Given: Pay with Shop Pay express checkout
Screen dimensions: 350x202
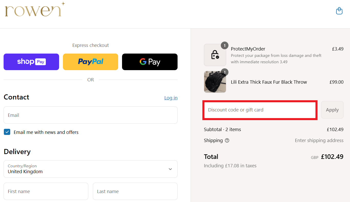Looking at the screenshot, I should (31, 62).
